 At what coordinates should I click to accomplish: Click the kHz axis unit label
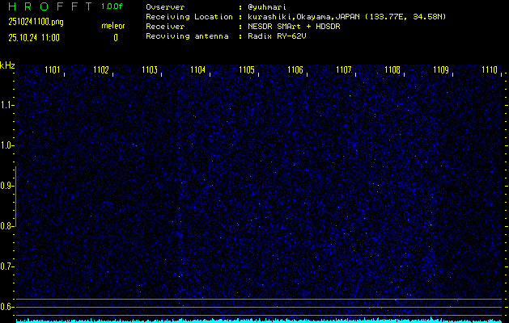coord(7,65)
